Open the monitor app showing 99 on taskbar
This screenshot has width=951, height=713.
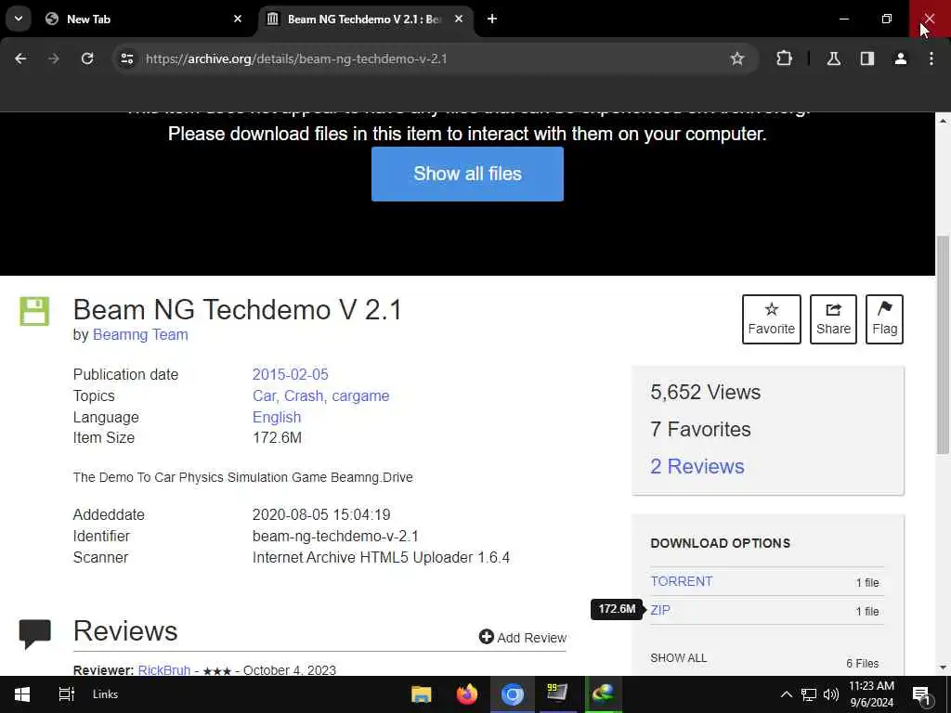pyautogui.click(x=557, y=694)
